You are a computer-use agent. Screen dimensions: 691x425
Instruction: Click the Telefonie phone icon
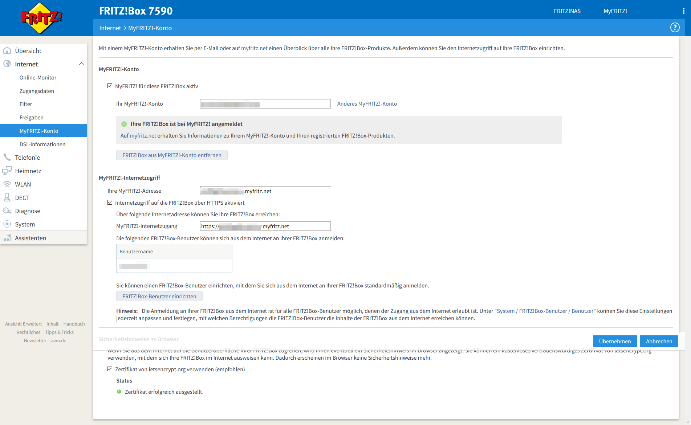point(7,157)
